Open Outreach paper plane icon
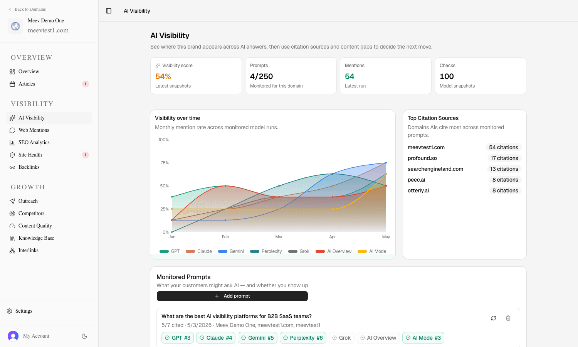This screenshot has width=578, height=347. 12,201
